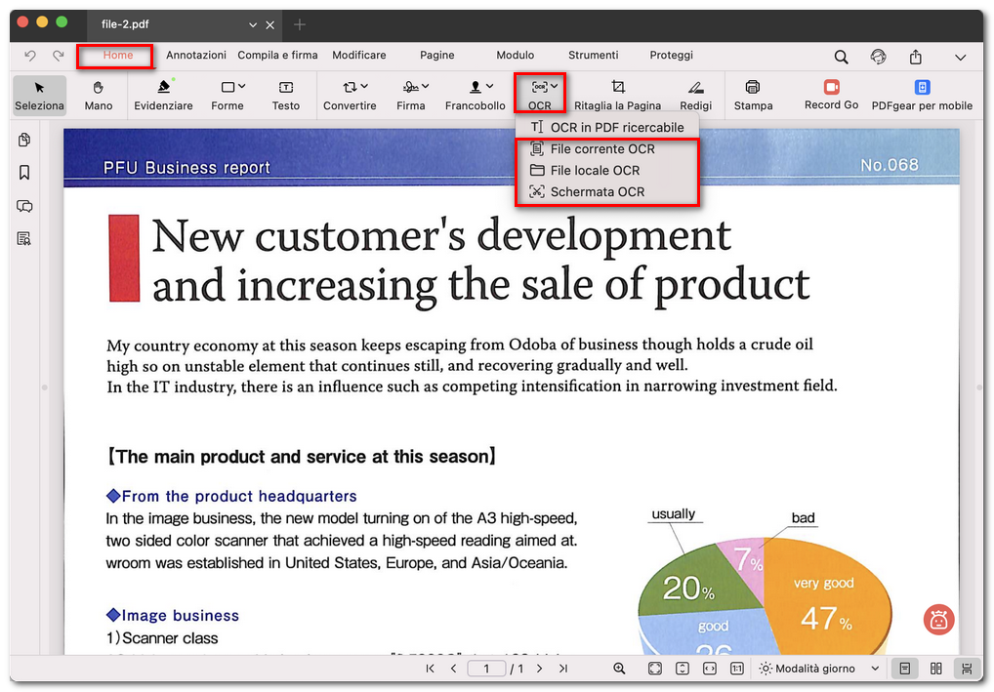994x692 pixels.
Task: Open the thumbnails panel in left sidebar
Action: 24,141
